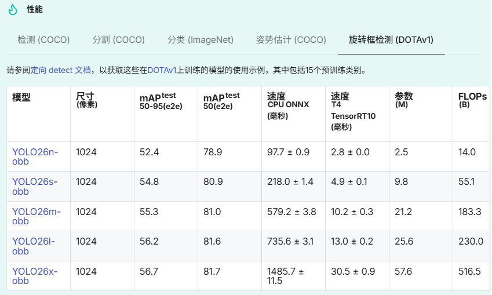Click the 80.9 mAP50 value
Image resolution: width=492 pixels, height=295 pixels.
(213, 182)
